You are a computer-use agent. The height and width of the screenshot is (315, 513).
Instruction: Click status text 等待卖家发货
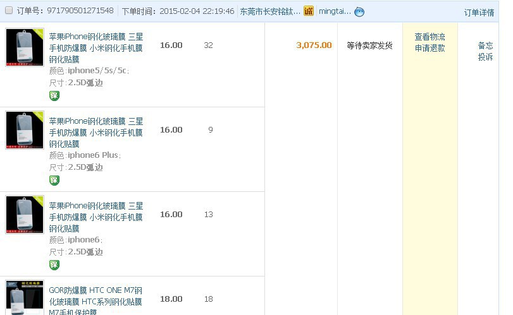pyautogui.click(x=369, y=45)
